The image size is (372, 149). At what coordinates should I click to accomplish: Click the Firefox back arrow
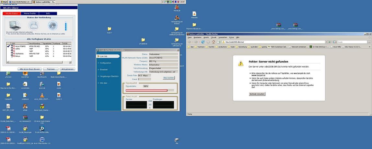pos(190,42)
